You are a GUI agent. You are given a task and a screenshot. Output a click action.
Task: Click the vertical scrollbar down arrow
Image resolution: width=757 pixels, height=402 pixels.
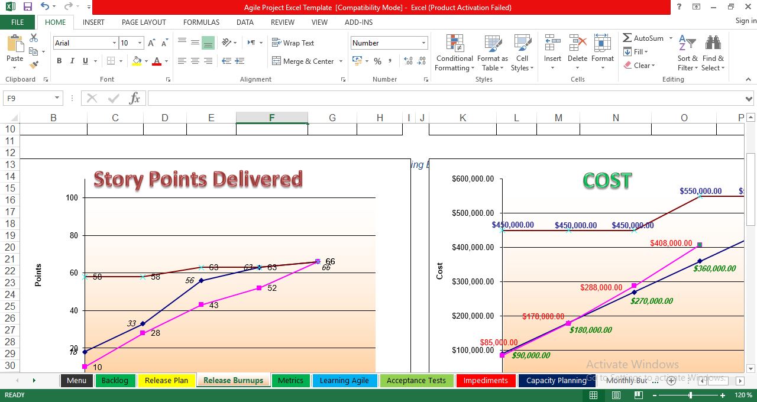click(751, 367)
